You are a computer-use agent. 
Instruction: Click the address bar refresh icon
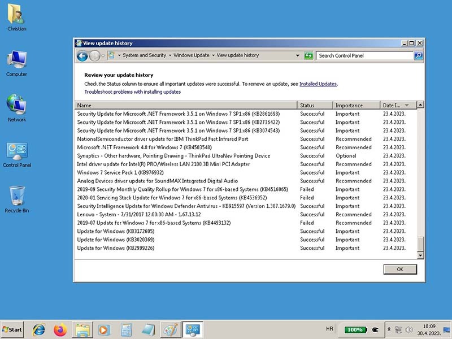308,55
